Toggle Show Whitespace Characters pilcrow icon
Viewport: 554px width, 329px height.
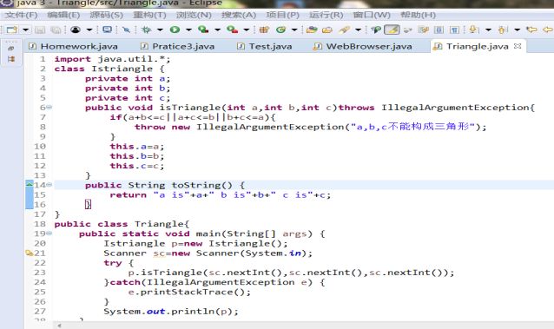(455, 30)
